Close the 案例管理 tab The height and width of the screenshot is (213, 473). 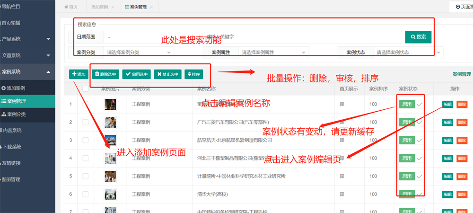point(151,7)
